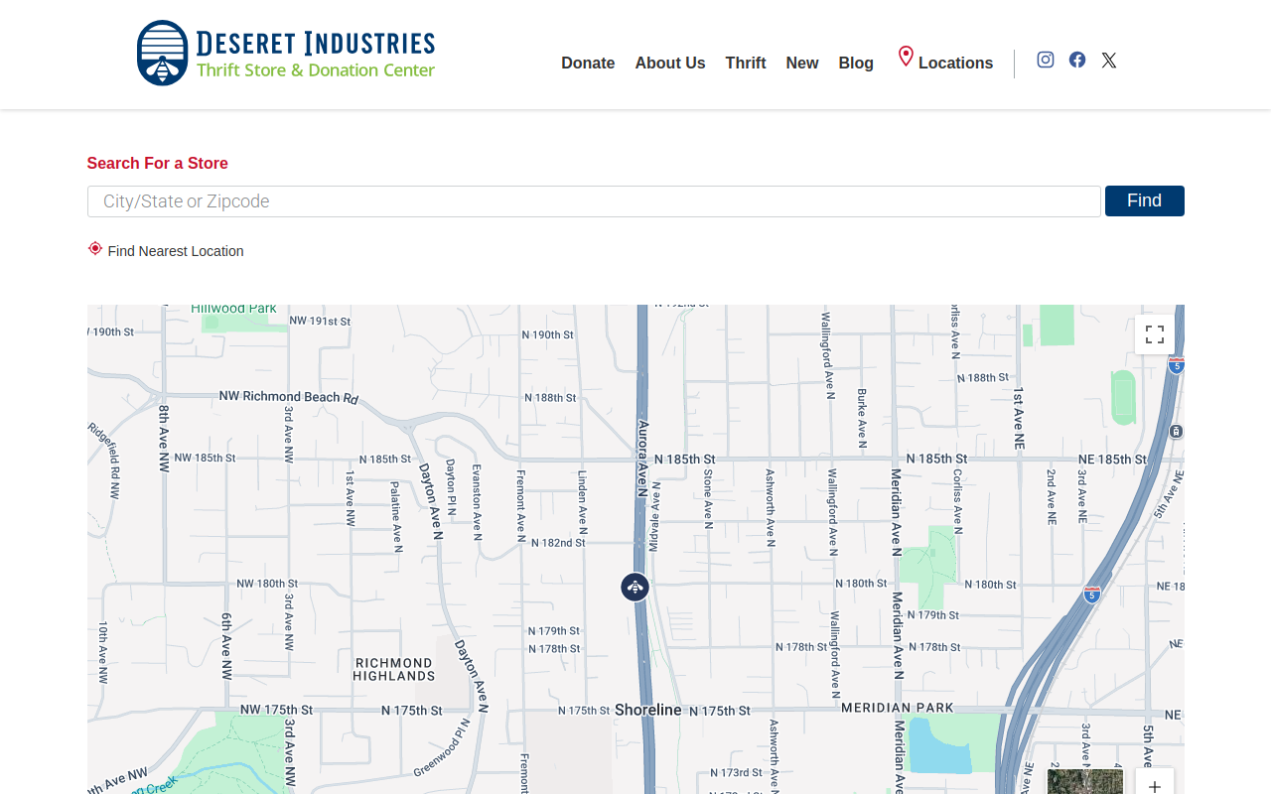Focus the City/State or Zipcode field
Screen dimensions: 1271x794
(594, 201)
